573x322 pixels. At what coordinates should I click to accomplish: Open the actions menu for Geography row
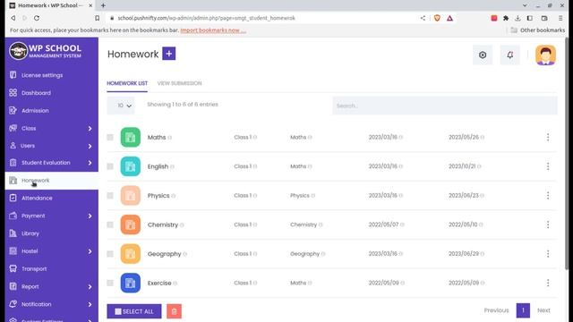pos(548,254)
